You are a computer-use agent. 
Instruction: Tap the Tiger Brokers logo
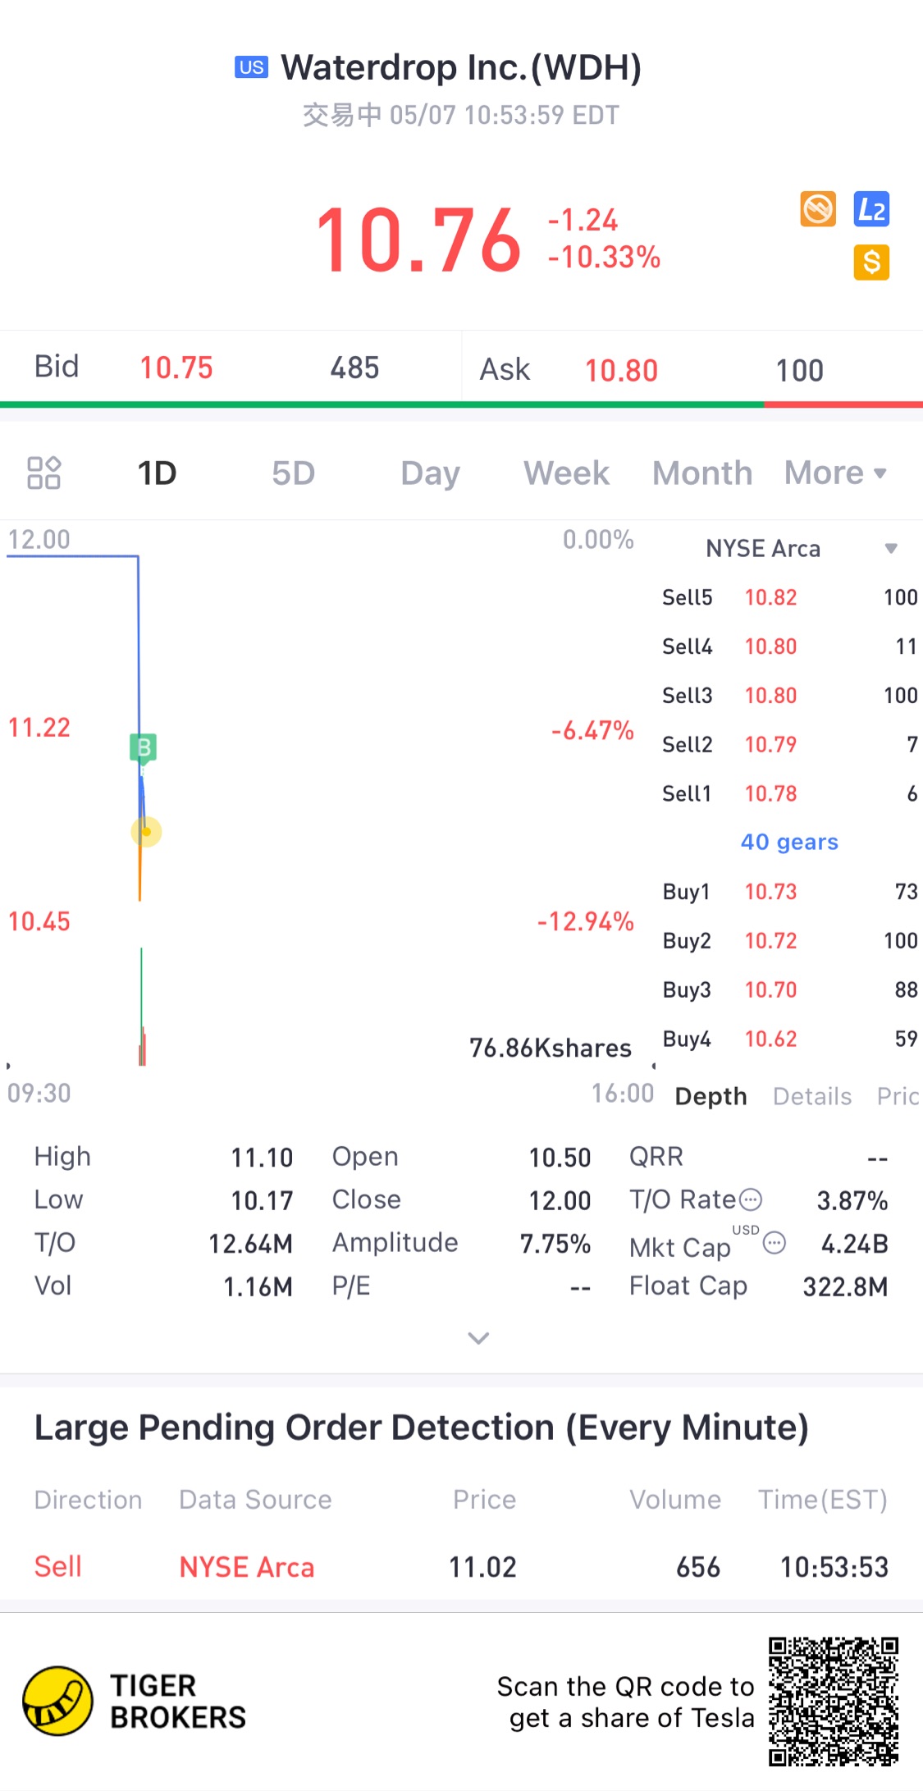[57, 1701]
